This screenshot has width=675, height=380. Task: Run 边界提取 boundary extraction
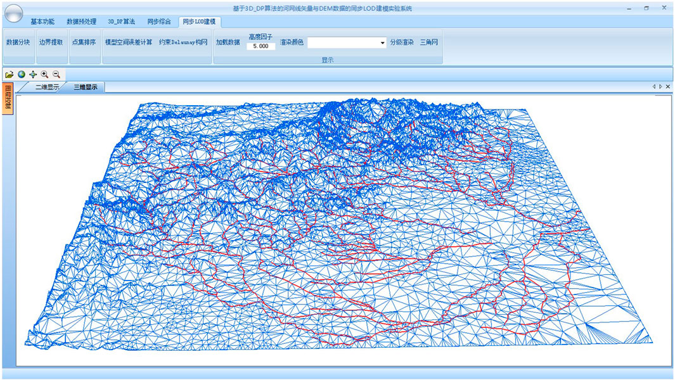pos(51,42)
